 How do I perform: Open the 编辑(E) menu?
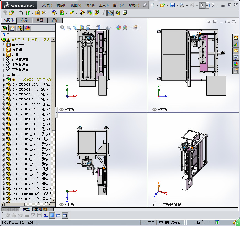(x=61, y=5)
